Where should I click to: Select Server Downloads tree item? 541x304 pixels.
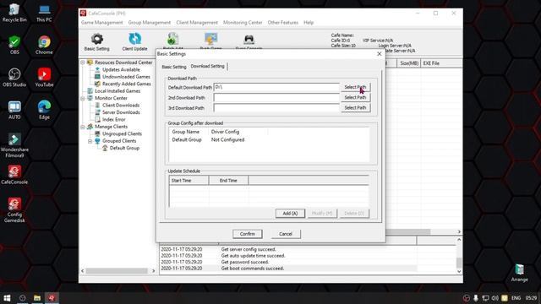click(x=121, y=112)
